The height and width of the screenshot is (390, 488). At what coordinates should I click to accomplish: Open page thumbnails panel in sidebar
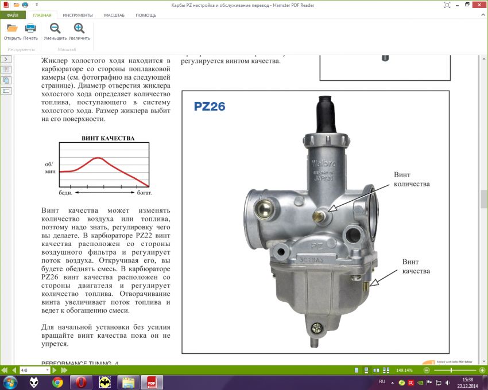[x=6, y=69]
